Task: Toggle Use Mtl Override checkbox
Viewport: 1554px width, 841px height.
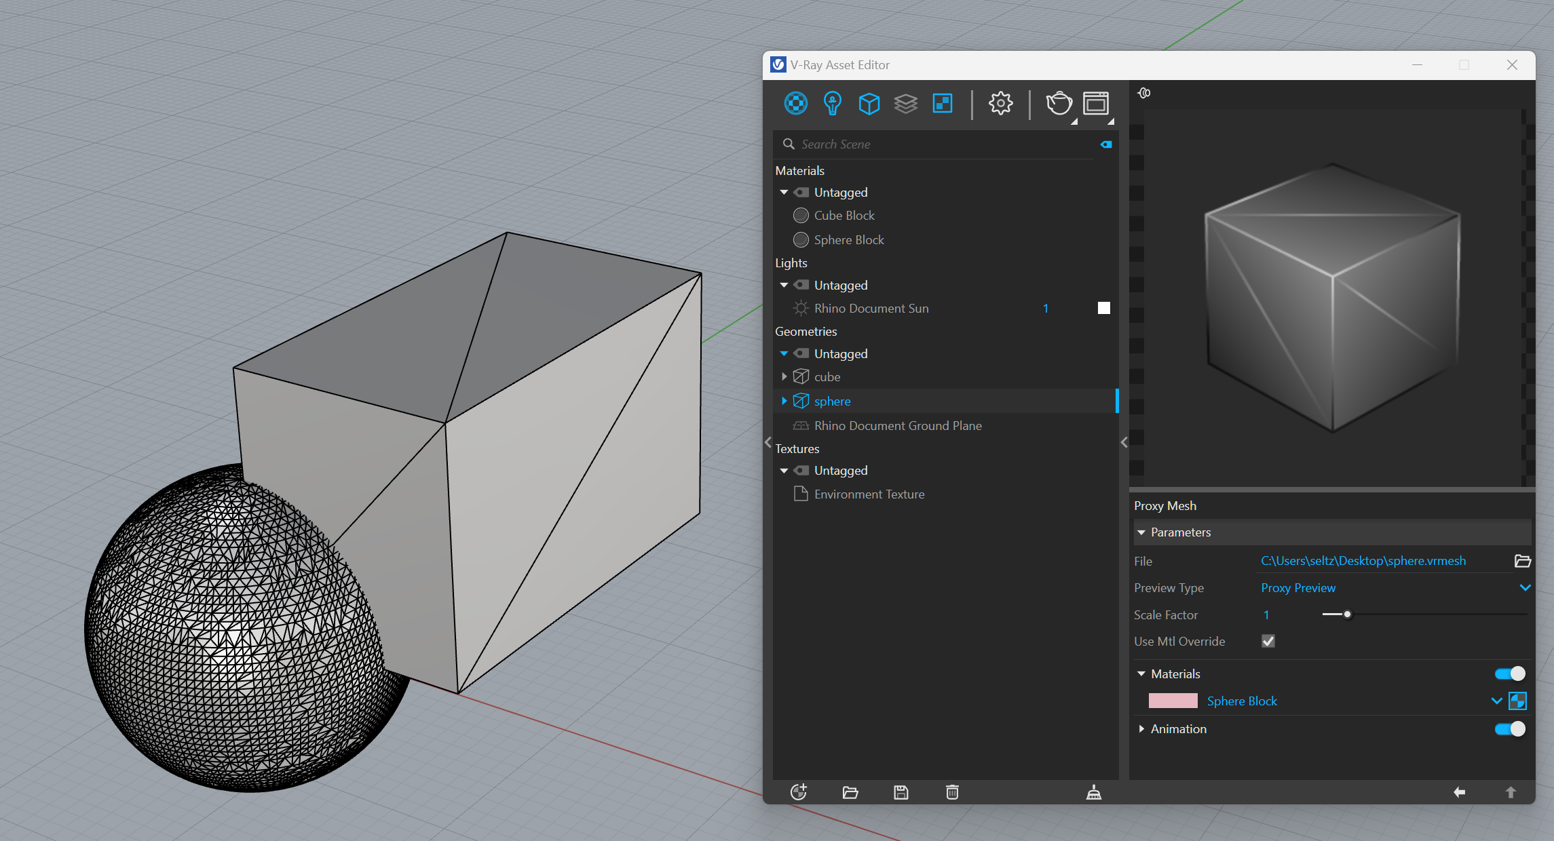Action: (1268, 642)
